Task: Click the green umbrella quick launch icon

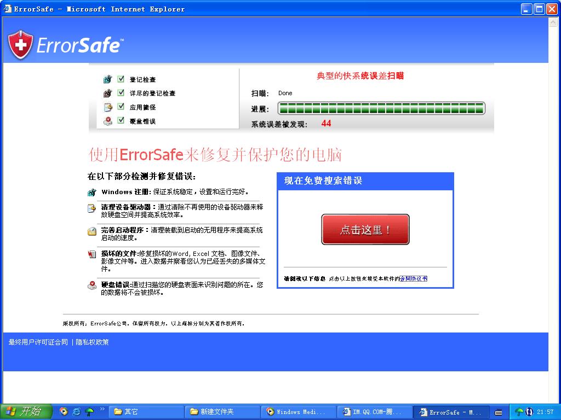Action: (89, 411)
